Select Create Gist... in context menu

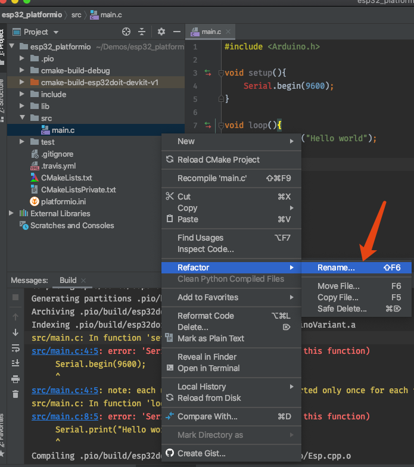pos(201,453)
